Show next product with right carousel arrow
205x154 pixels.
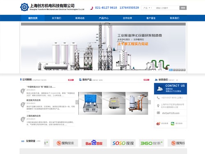pyautogui.click(x=149, y=102)
